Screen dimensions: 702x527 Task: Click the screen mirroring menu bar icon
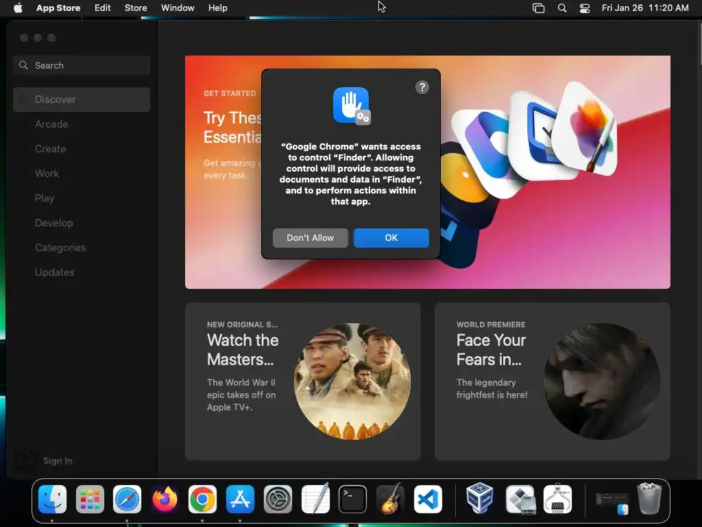(x=539, y=8)
